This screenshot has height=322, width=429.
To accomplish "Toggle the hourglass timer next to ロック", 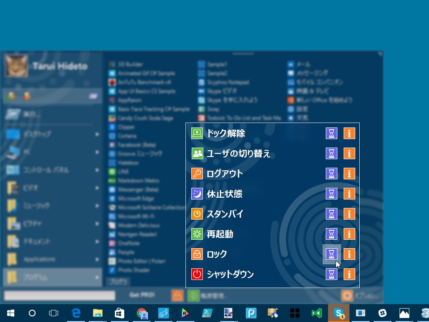I will click(331, 254).
